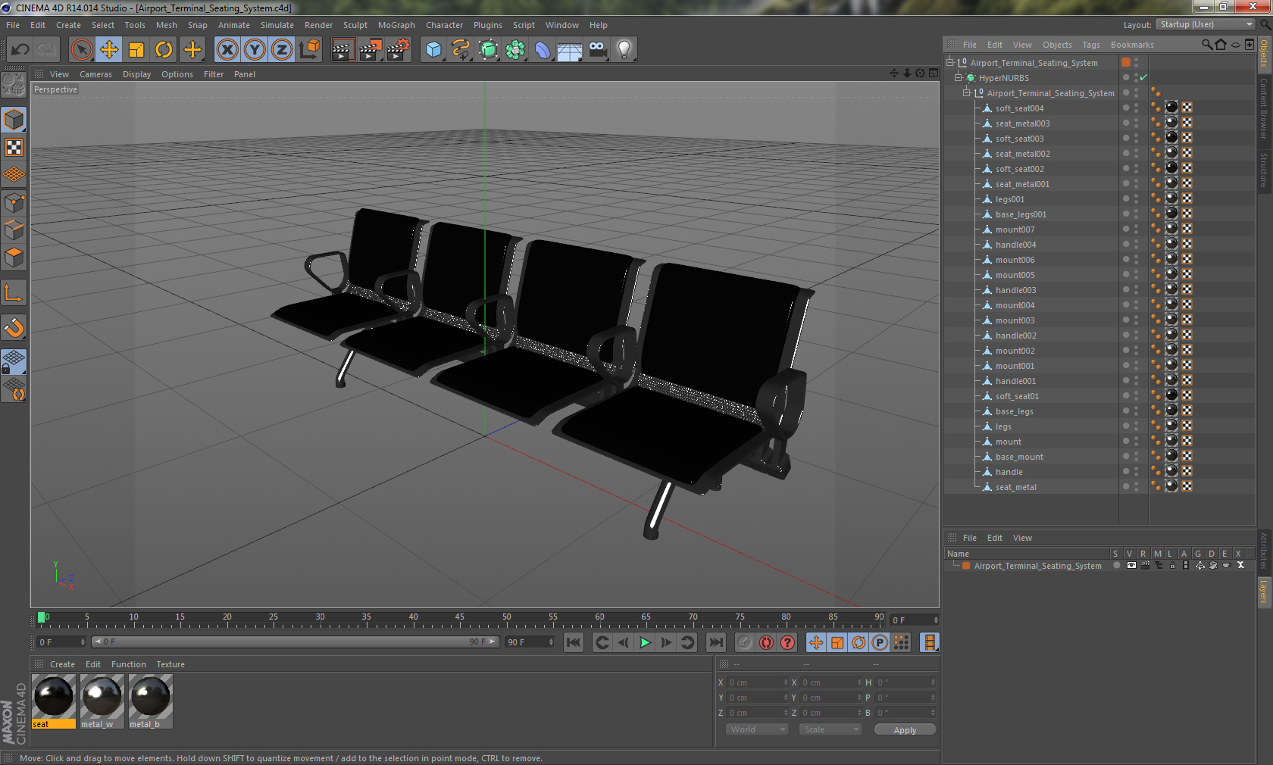Select the Rotate tool

tap(164, 50)
